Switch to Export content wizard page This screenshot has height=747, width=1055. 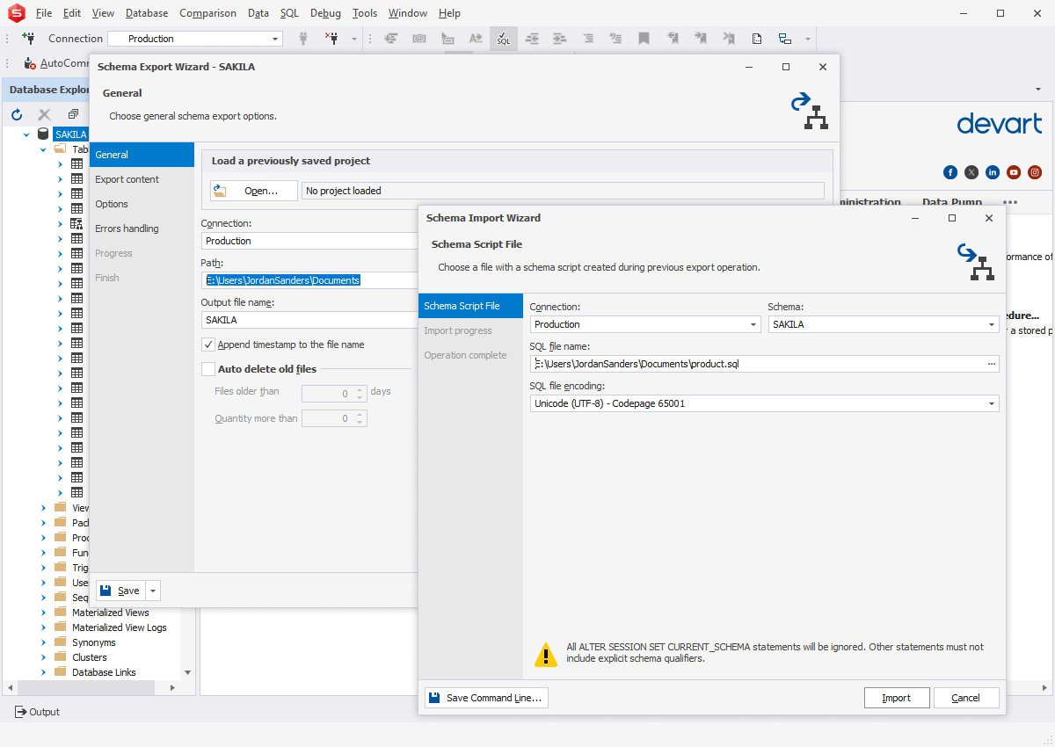127,179
